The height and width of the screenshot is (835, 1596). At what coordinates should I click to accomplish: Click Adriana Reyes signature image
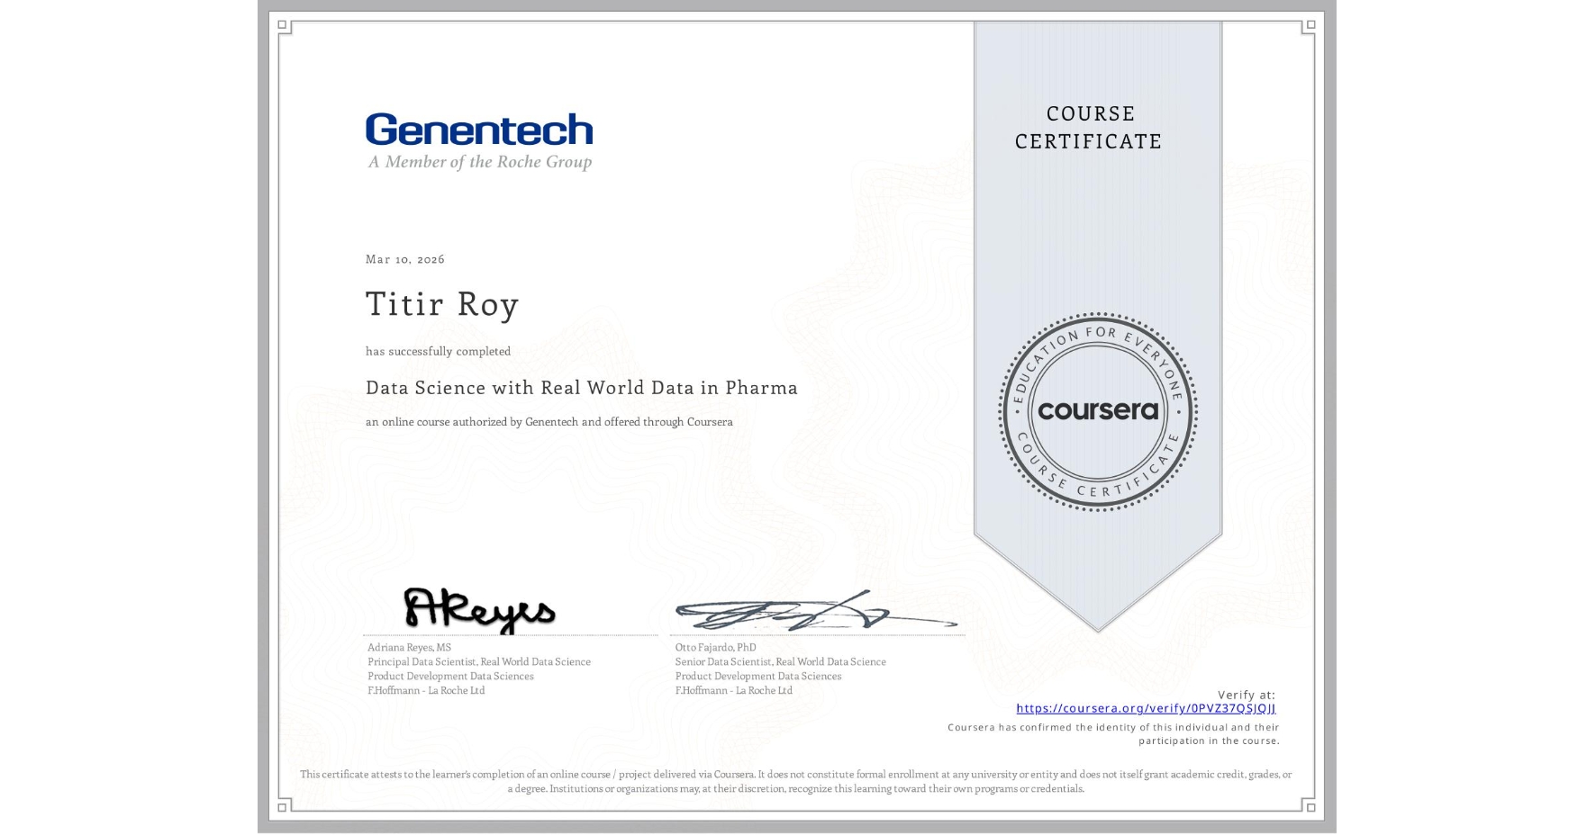[x=479, y=610]
